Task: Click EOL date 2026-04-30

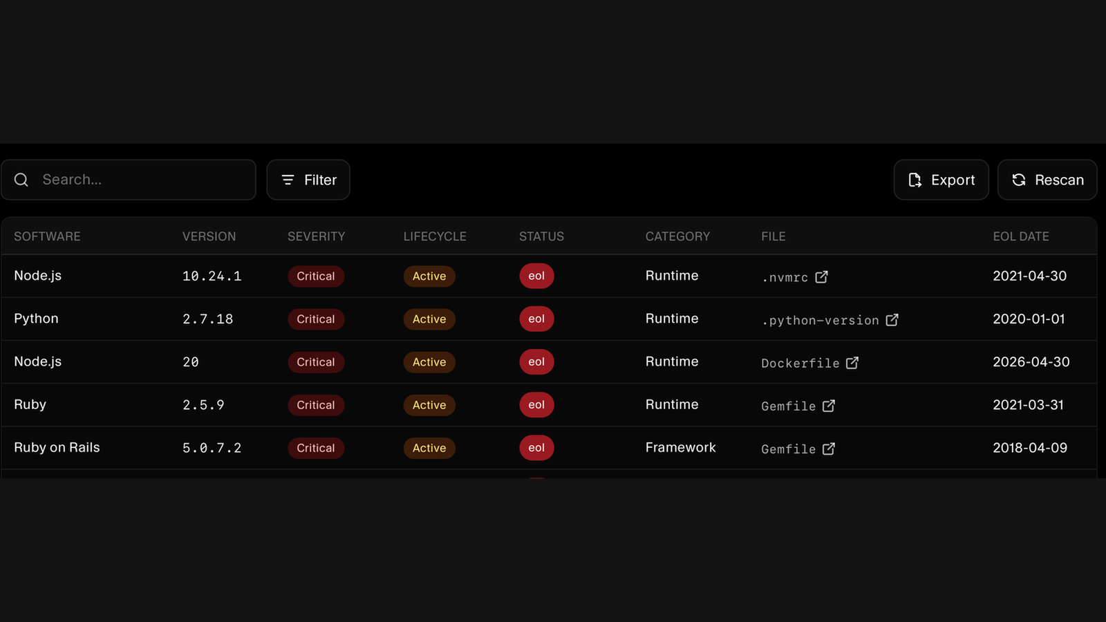Action: coord(1031,361)
